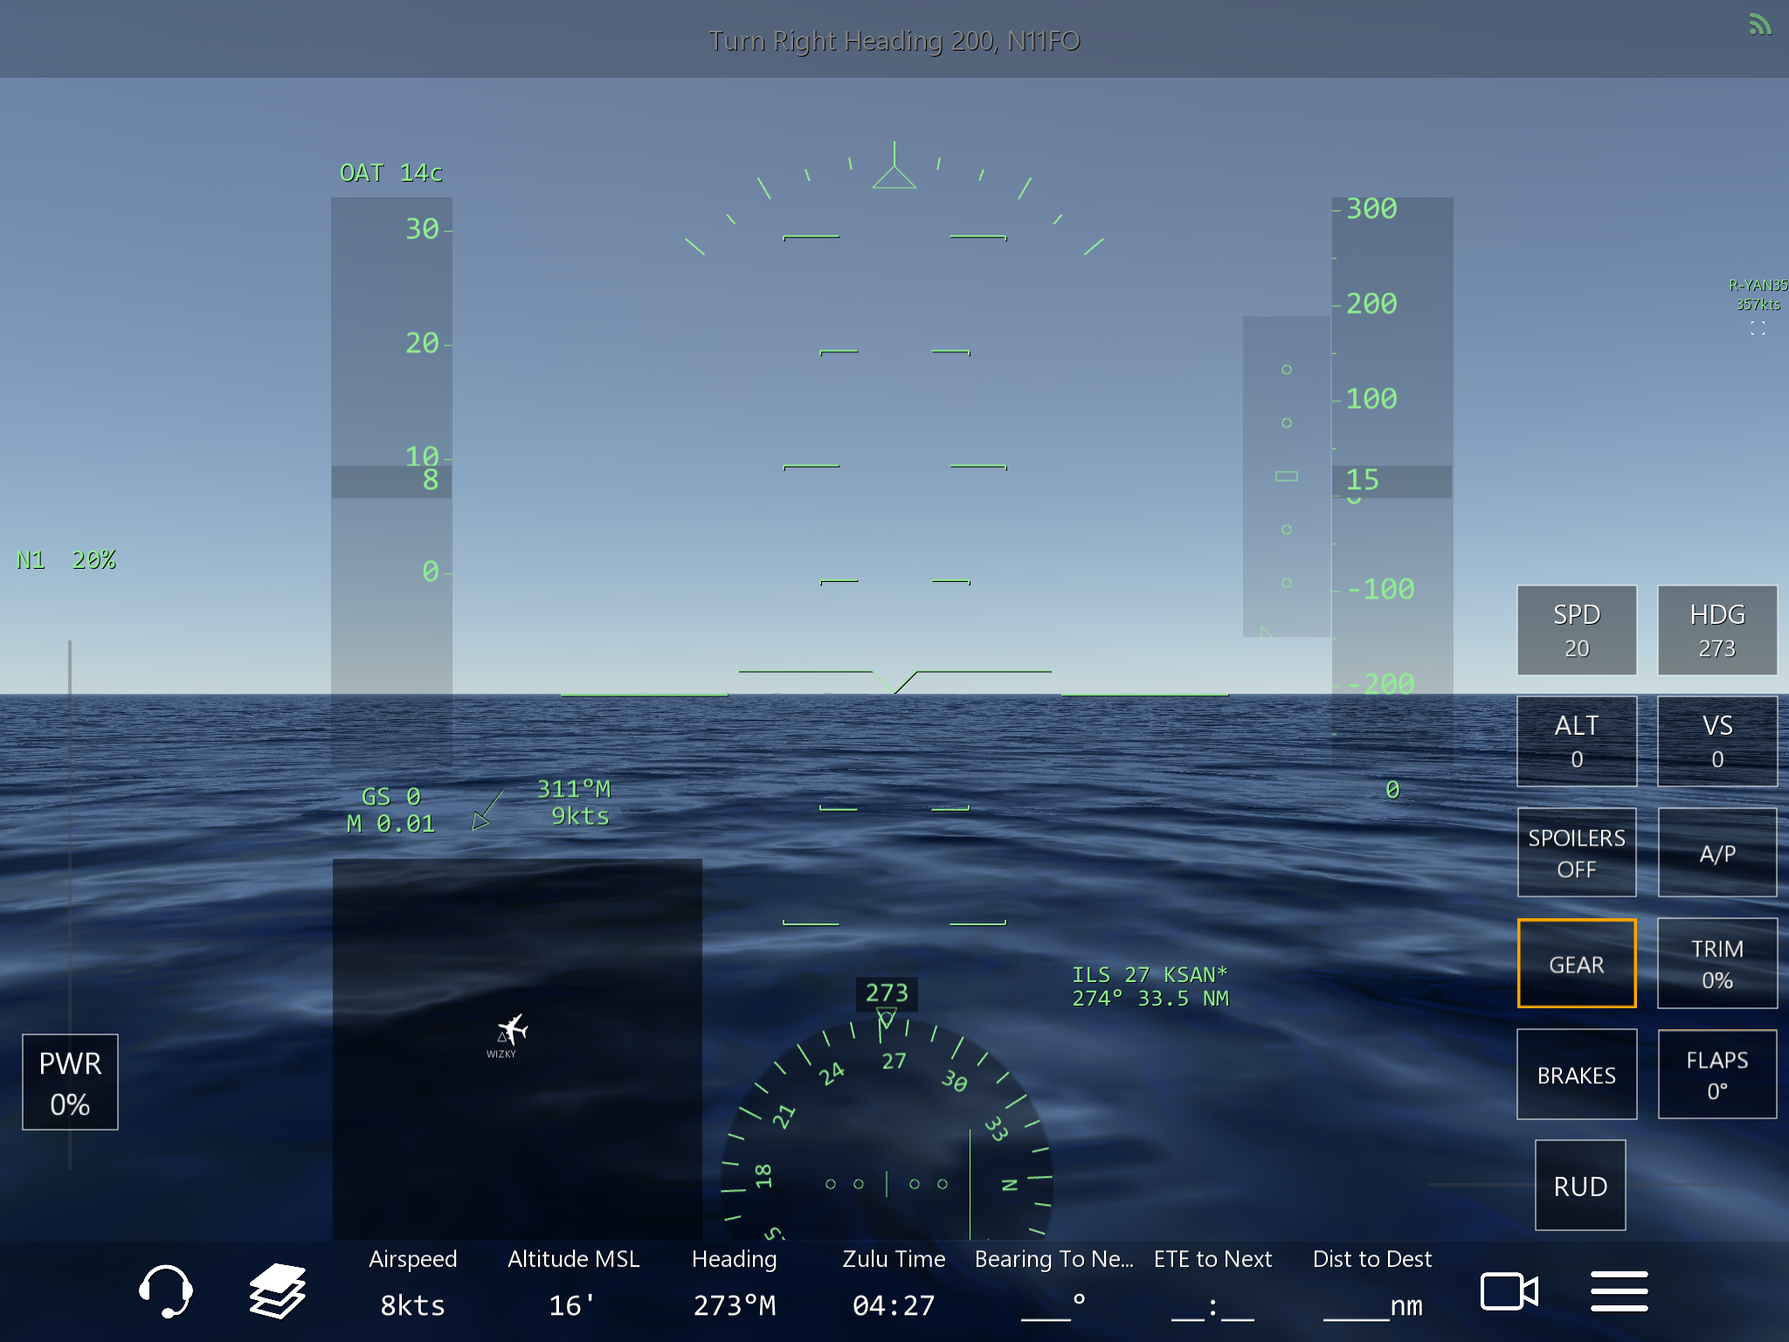Screen dimensions: 1789x1342
Task: Toggle the BRAKES button
Action: 1576,1075
